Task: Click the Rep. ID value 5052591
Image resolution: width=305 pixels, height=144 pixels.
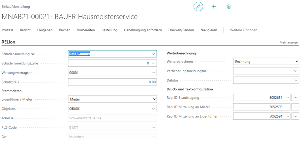Action: [x=276, y=116]
